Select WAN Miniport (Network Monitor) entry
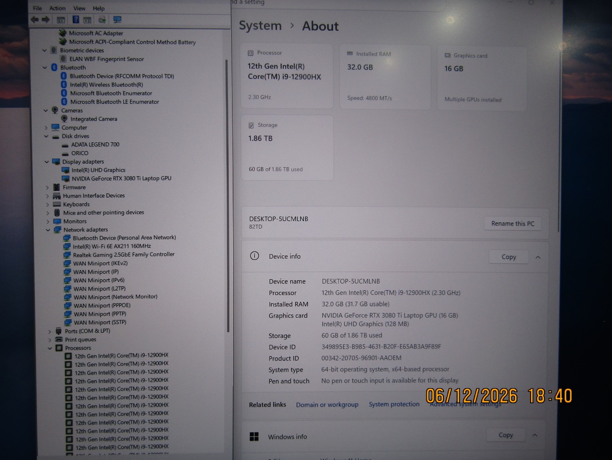Screen dimensions: 612x460 [x=116, y=297]
